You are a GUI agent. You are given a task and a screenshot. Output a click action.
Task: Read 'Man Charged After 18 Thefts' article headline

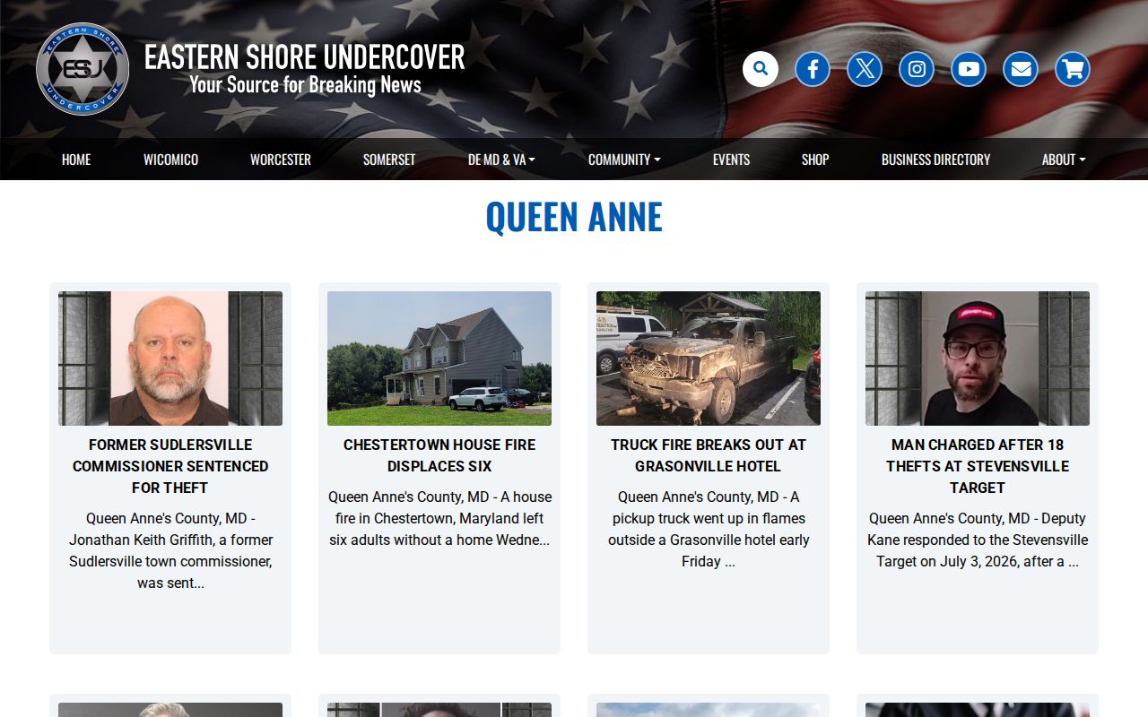point(978,466)
